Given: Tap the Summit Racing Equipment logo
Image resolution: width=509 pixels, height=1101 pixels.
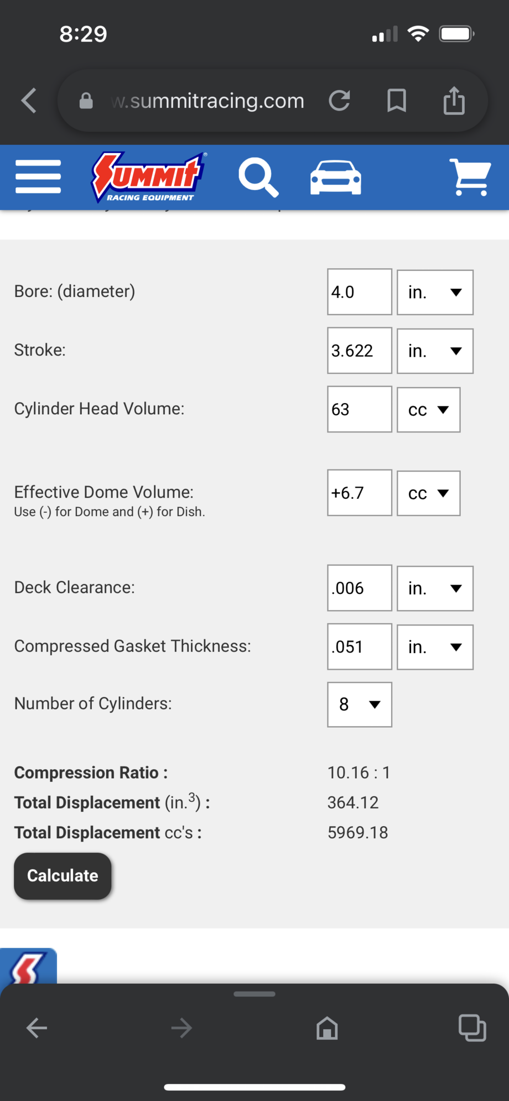Looking at the screenshot, I should point(149,178).
